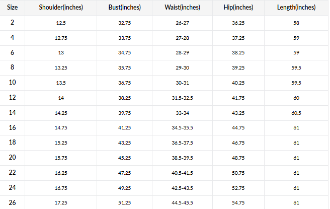
Task: Select the size 26 row label
Action: click(12, 202)
